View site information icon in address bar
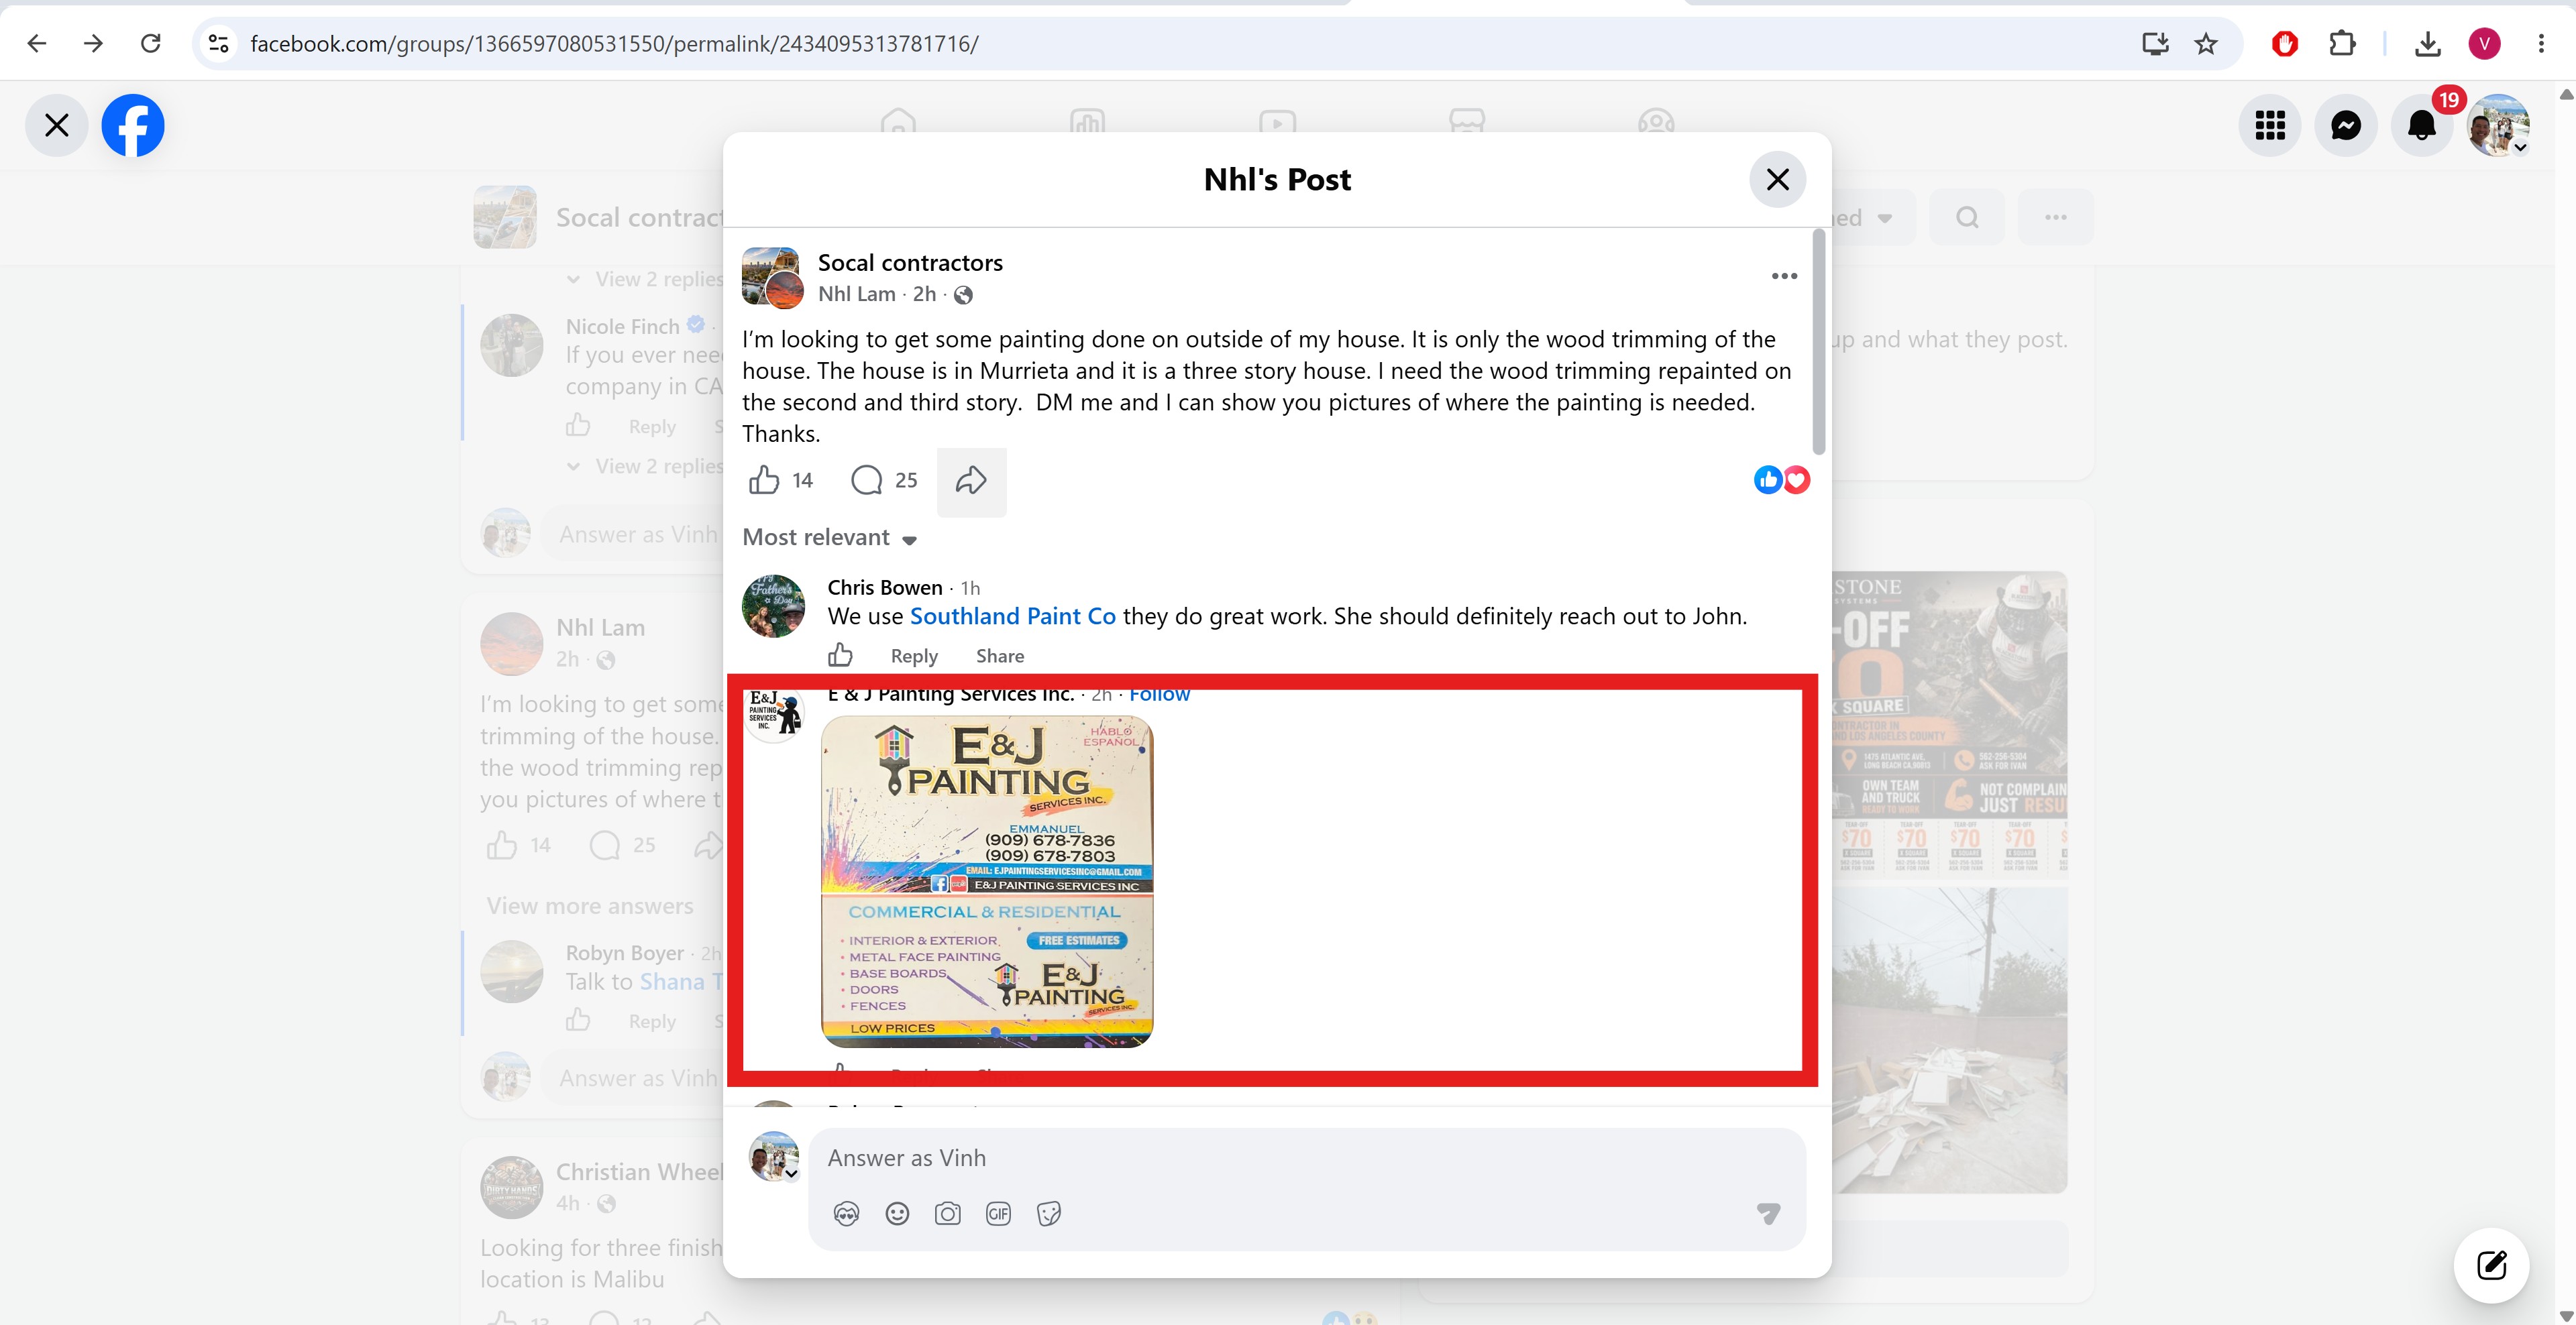This screenshot has height=1325, width=2576. (x=219, y=44)
